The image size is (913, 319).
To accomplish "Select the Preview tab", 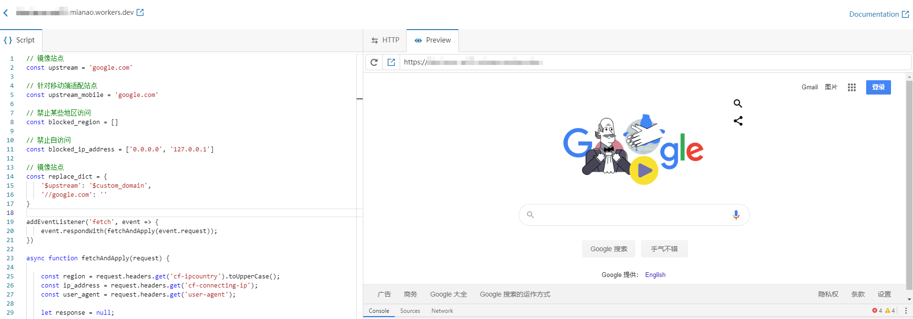I will pyautogui.click(x=433, y=40).
